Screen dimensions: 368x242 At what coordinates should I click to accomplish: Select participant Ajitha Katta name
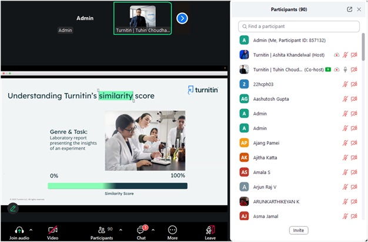(265, 158)
